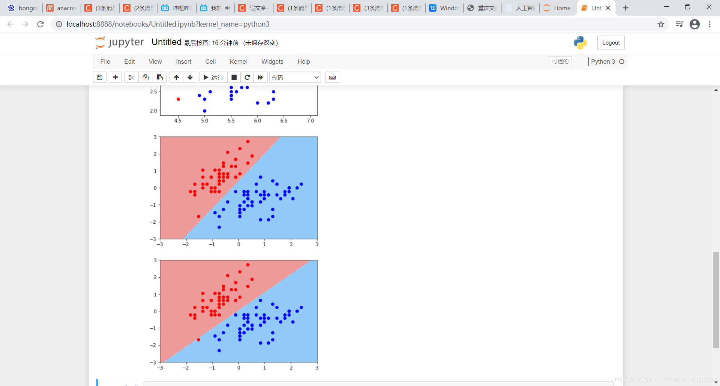This screenshot has height=386, width=720.
Task: Open the File menu
Action: point(105,61)
